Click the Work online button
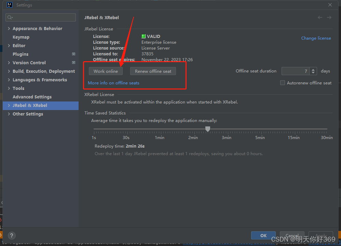 tap(106, 71)
